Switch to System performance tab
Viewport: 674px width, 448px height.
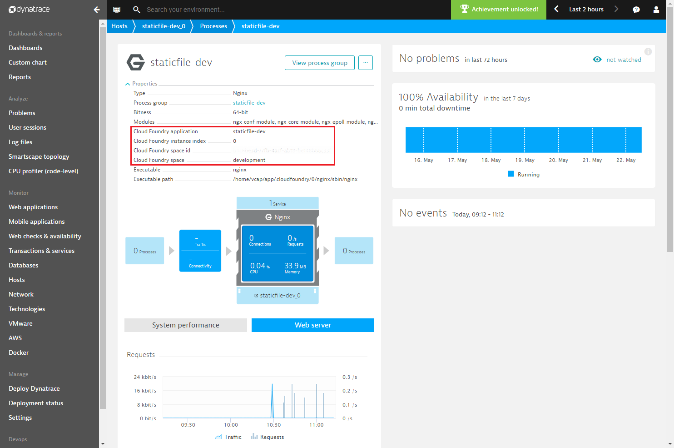pos(186,325)
